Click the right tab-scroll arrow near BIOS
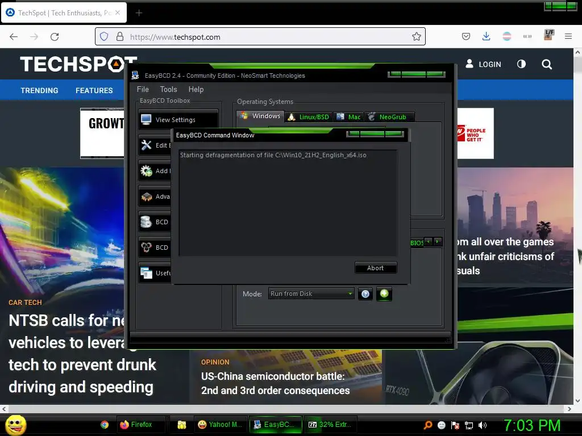 pyautogui.click(x=438, y=242)
